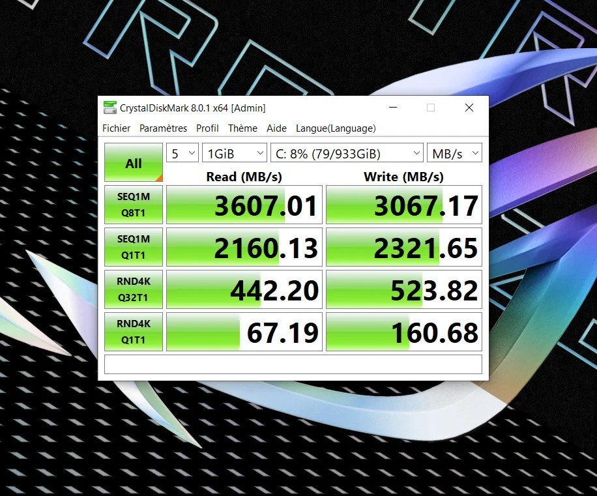Click the Read (MB/s) column header

244,177
